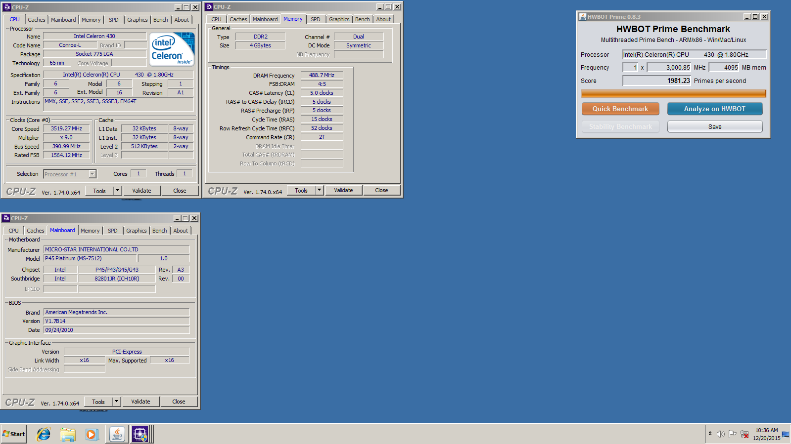791x444 pixels.
Task: Minimize the CPU-Z Mainboard window
Action: pyautogui.click(x=177, y=218)
